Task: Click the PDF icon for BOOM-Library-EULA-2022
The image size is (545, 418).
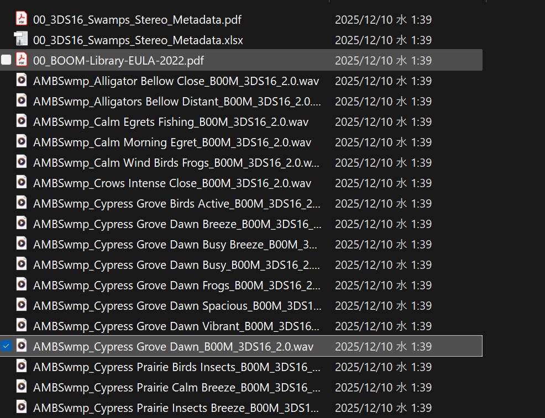Action: [22, 60]
